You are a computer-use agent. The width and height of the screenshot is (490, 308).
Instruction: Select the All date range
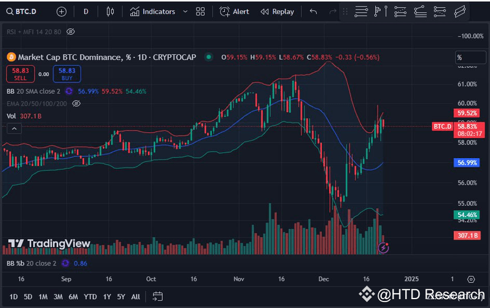tap(136, 297)
